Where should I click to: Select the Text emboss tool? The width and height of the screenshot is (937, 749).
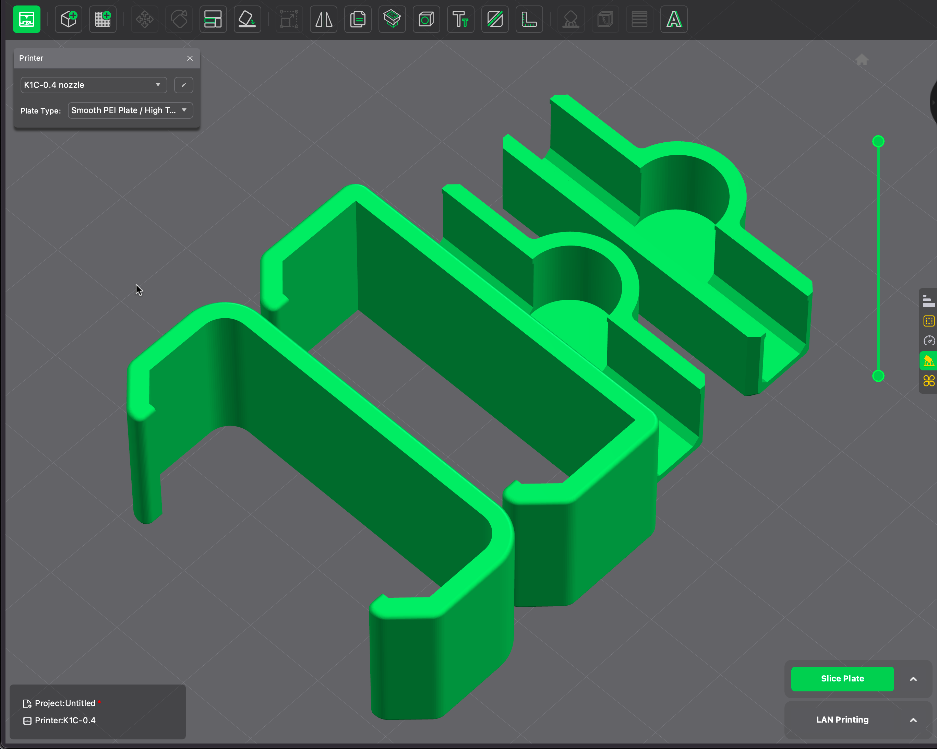point(461,19)
